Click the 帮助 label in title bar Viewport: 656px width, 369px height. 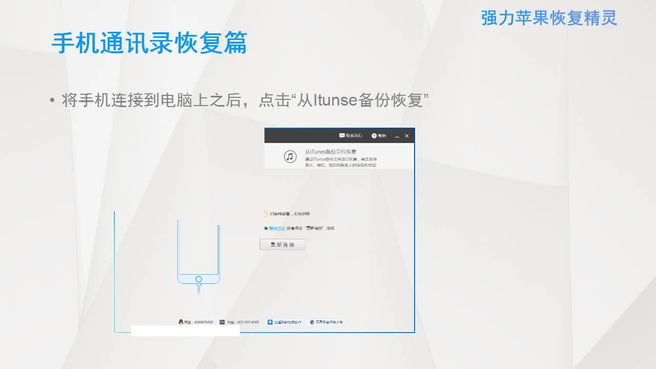coord(382,135)
